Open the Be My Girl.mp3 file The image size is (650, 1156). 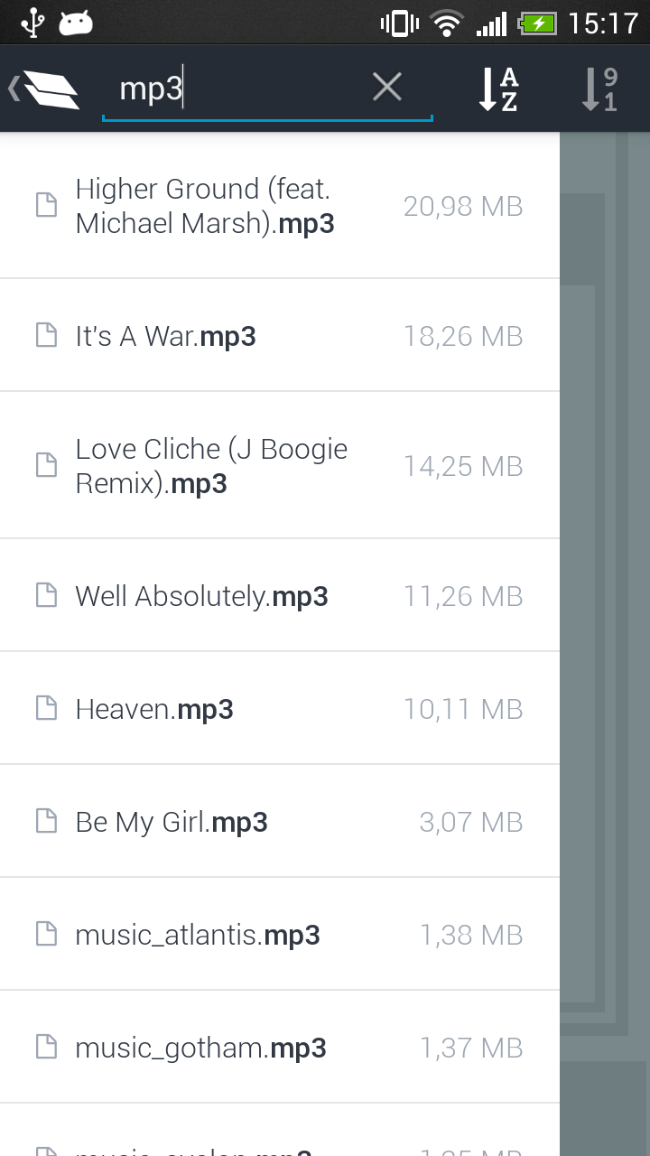coord(172,822)
